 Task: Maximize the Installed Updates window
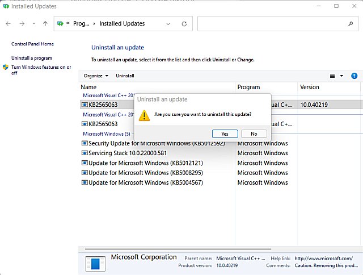coord(336,6)
